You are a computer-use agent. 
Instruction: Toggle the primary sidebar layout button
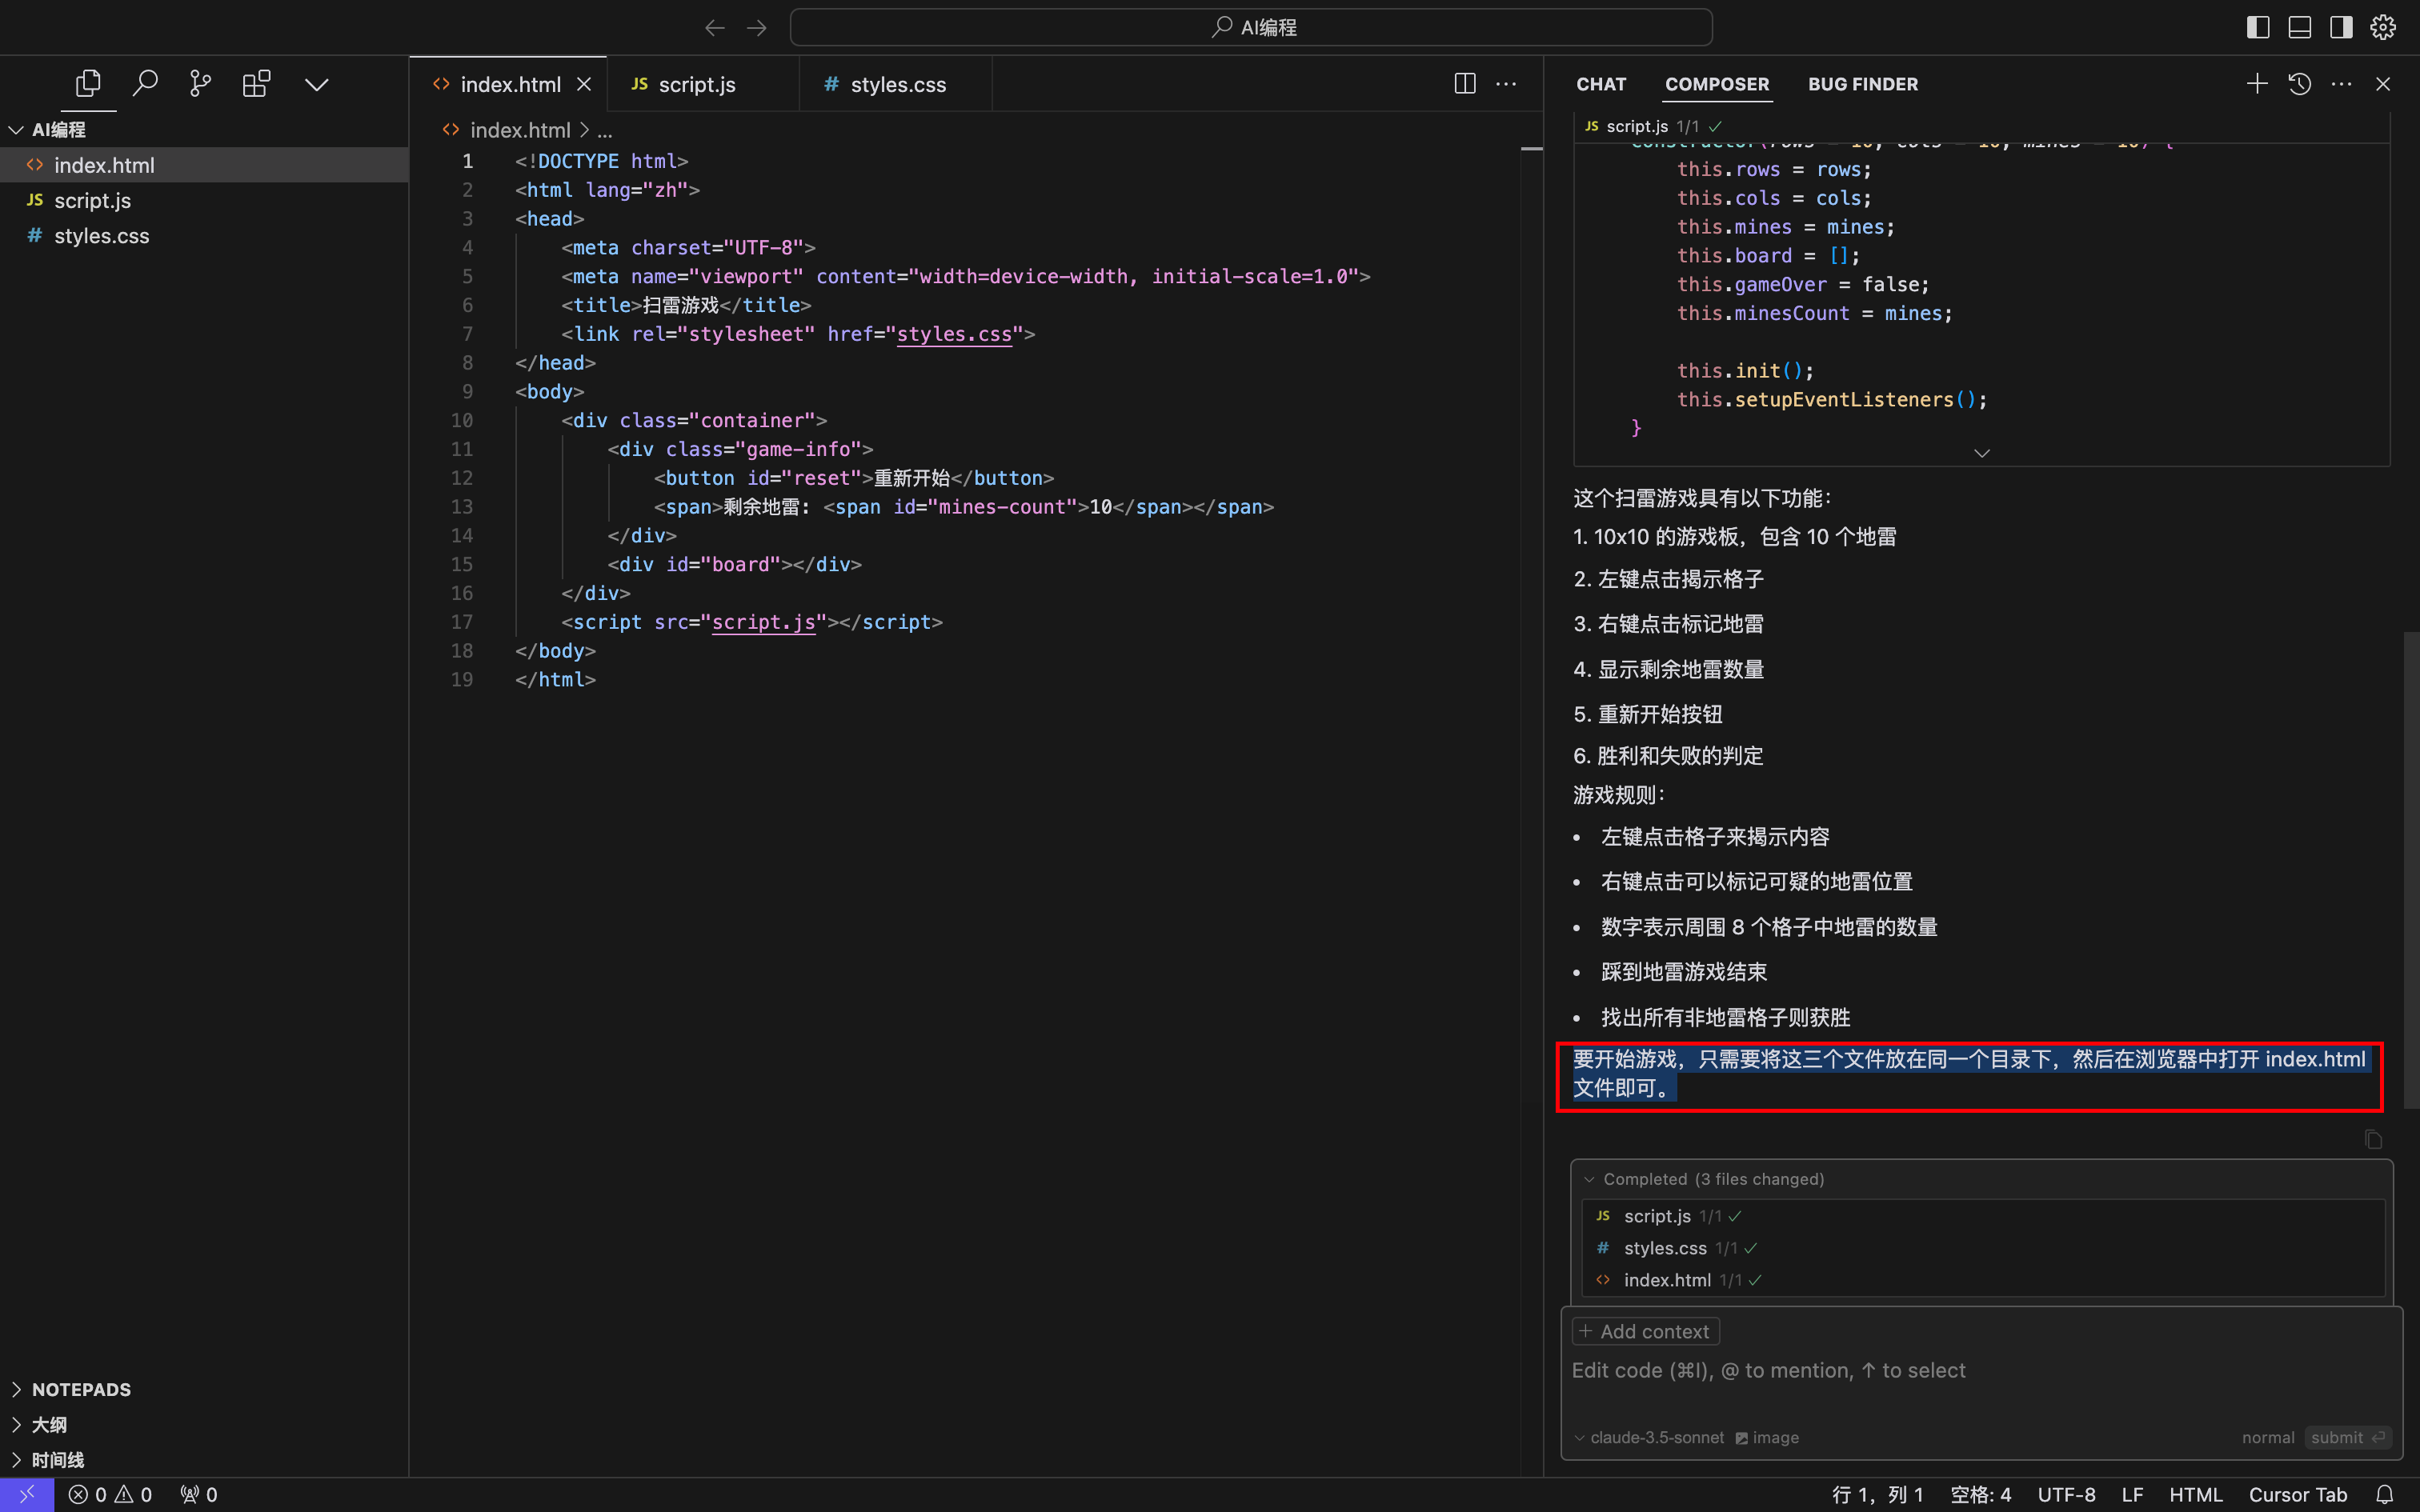click(2257, 27)
